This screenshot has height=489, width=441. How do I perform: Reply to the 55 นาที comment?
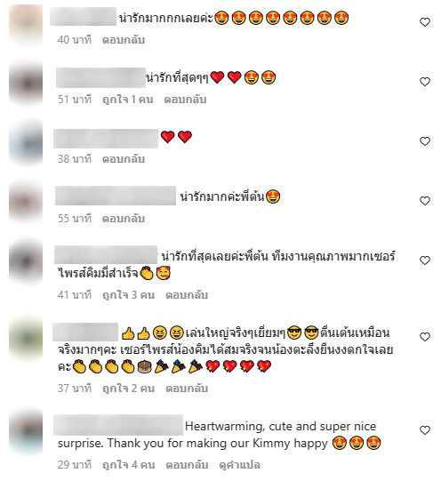click(124, 219)
